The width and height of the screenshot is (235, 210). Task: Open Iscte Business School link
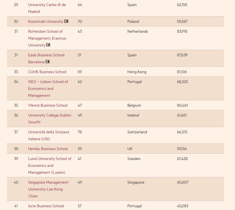click(46, 206)
